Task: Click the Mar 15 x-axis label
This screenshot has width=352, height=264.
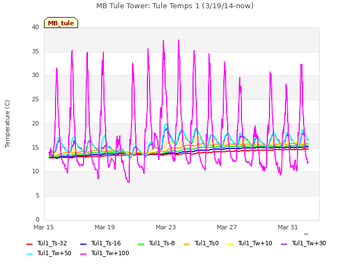Action: (x=44, y=227)
